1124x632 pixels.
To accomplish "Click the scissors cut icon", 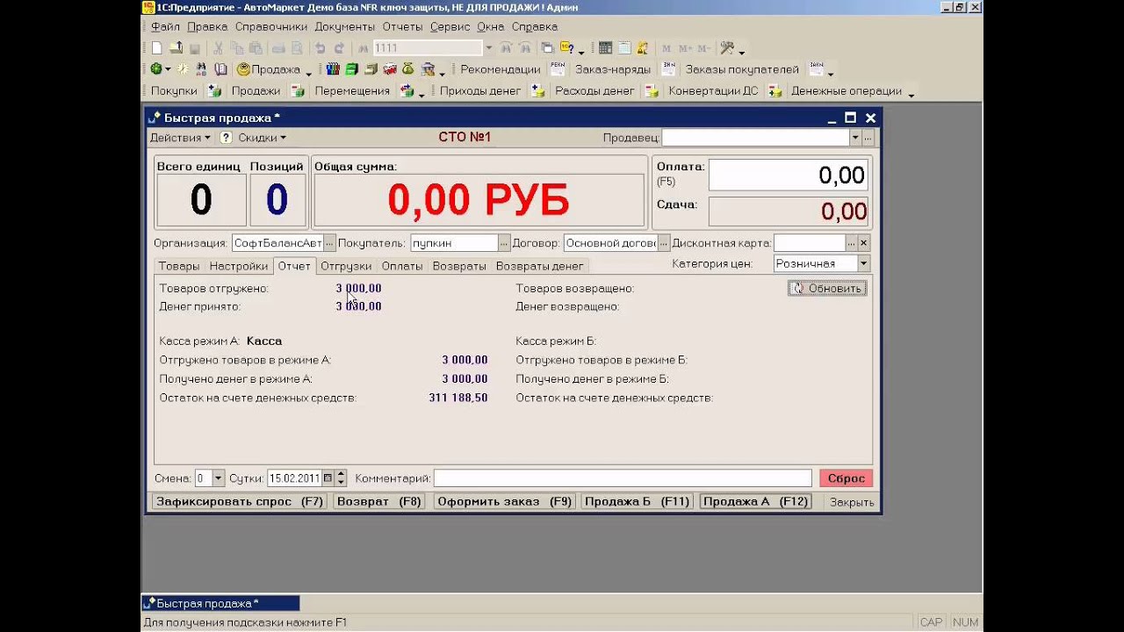I will point(218,48).
